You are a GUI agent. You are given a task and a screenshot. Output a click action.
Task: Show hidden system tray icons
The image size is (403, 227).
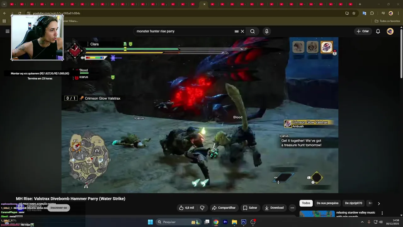362,222
